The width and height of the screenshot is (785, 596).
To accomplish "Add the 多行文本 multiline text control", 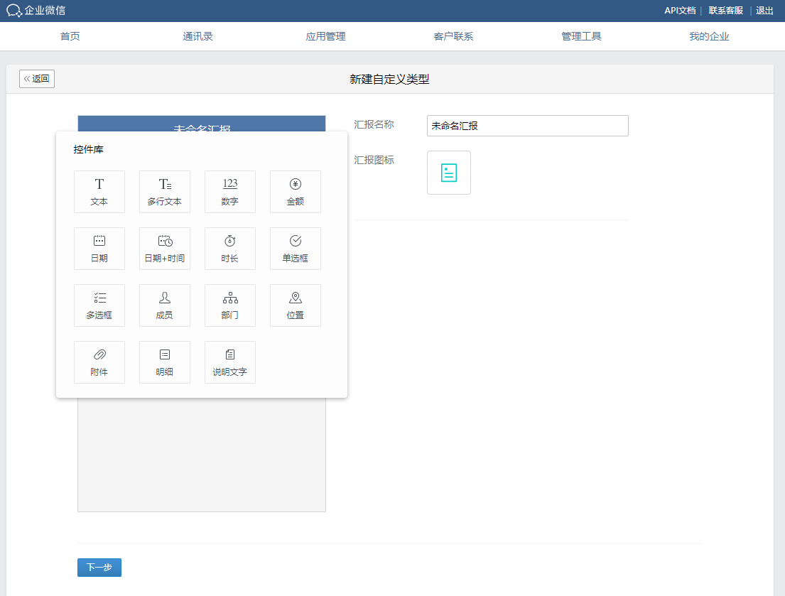I will (x=165, y=192).
